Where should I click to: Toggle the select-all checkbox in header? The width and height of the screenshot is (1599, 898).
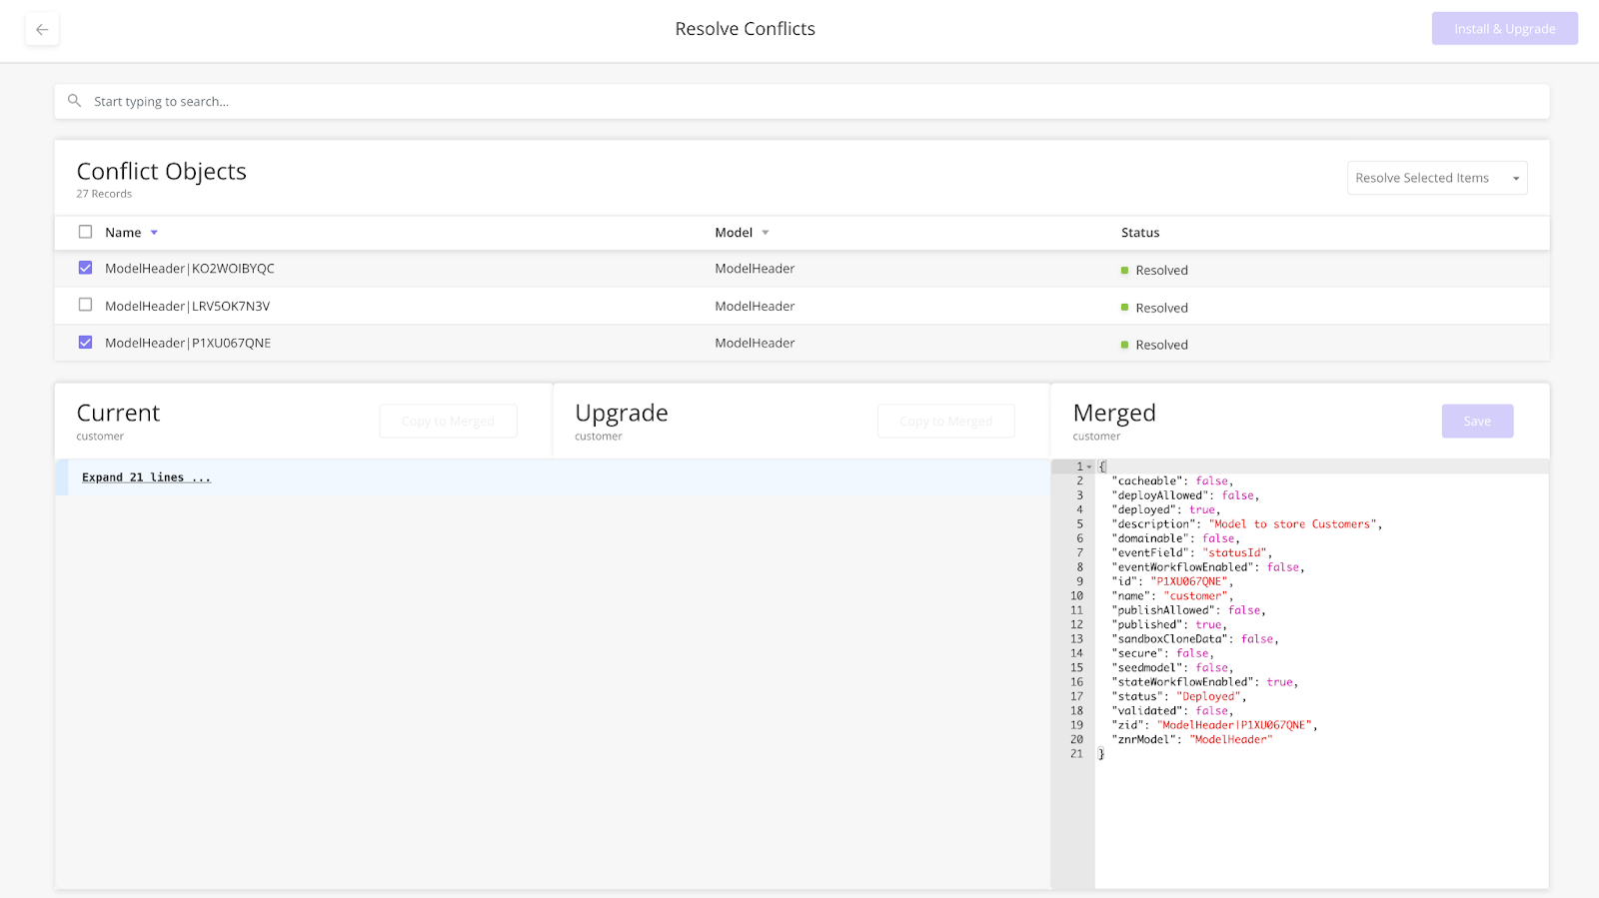(85, 232)
